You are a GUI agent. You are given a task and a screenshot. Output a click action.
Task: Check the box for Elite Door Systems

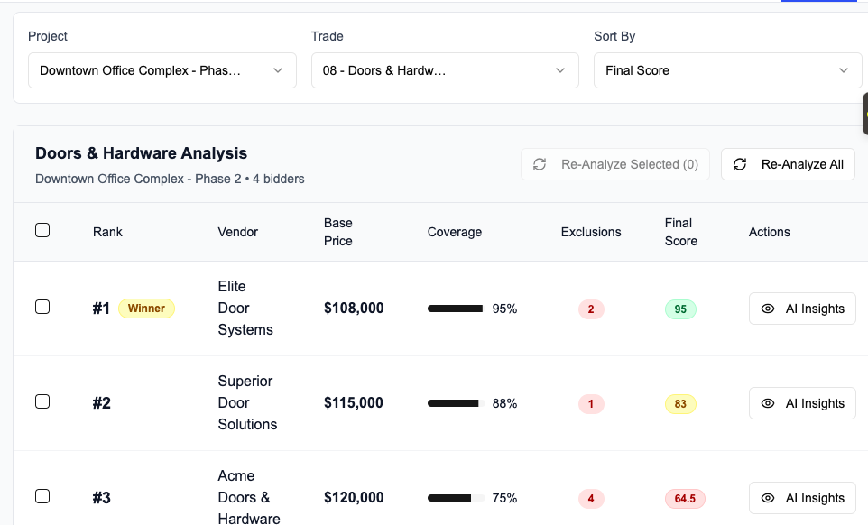[x=42, y=307]
